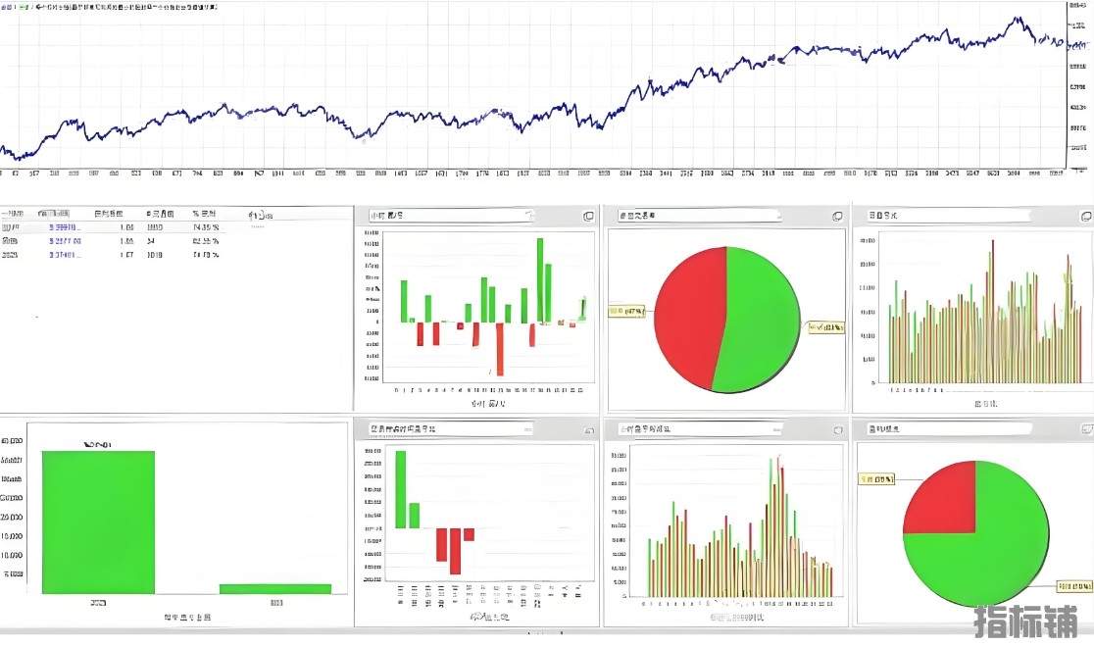Click the yellow label on the bottom-right pie's red slice
This screenshot has width=1094, height=646.
point(876,479)
